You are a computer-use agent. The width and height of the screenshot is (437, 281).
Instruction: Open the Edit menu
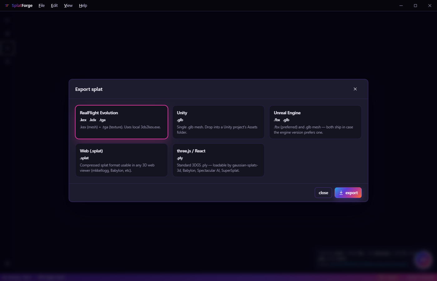click(x=54, y=6)
